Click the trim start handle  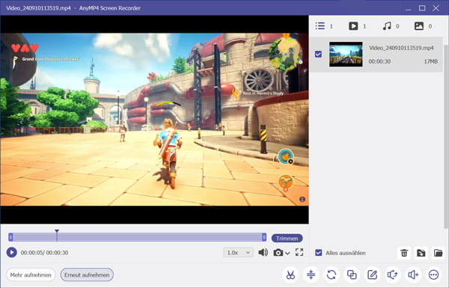pyautogui.click(x=10, y=237)
